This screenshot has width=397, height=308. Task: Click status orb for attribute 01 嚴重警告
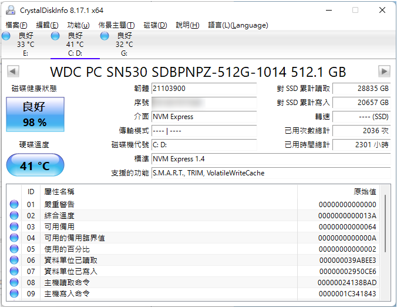click(x=14, y=204)
